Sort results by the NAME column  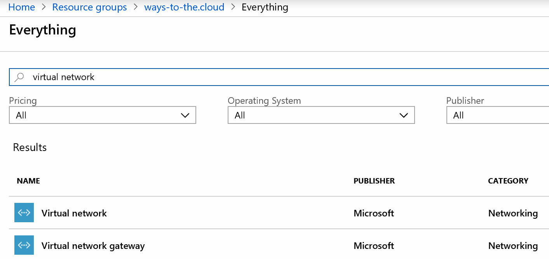click(28, 181)
